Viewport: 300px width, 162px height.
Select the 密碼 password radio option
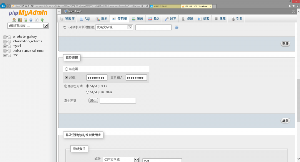click(x=66, y=78)
